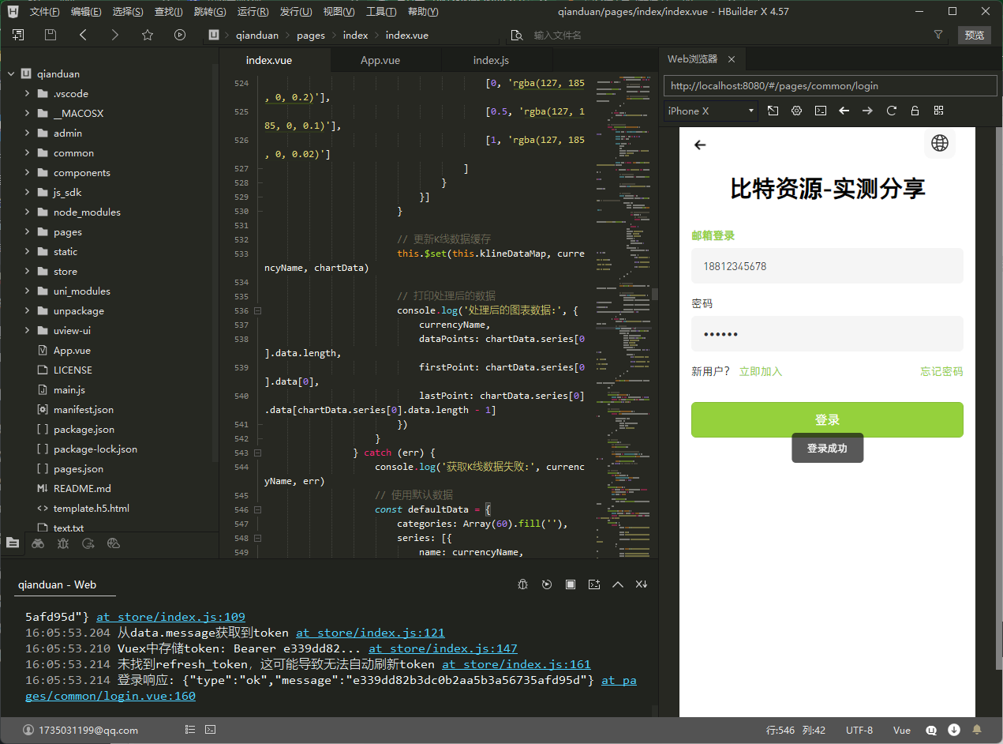Click the password input field
The image size is (1003, 744).
pos(827,333)
